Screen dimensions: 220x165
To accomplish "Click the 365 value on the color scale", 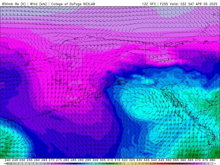I will (x=190, y=160).
